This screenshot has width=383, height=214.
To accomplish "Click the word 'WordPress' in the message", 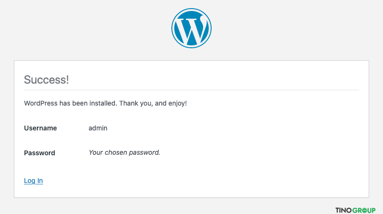I will (41, 103).
